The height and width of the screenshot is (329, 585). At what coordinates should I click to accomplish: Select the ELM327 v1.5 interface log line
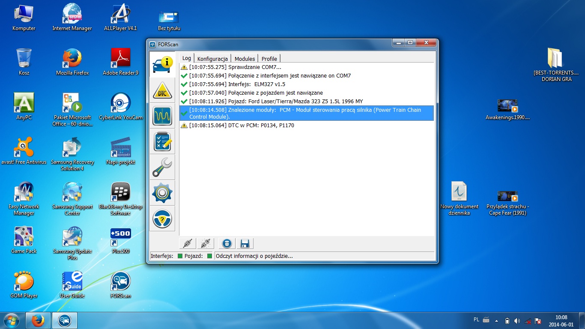[237, 84]
